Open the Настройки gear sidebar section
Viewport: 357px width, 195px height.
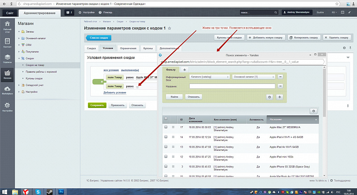pyautogui.click(x=7, y=107)
